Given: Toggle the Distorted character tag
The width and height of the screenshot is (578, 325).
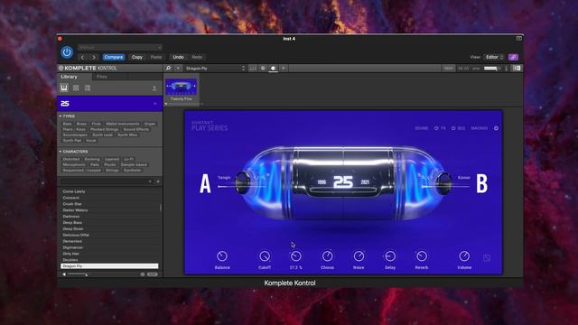Looking at the screenshot, I should click(x=71, y=159).
